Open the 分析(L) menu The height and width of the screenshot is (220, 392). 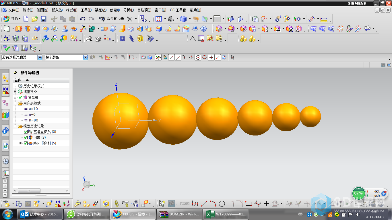coord(128,10)
